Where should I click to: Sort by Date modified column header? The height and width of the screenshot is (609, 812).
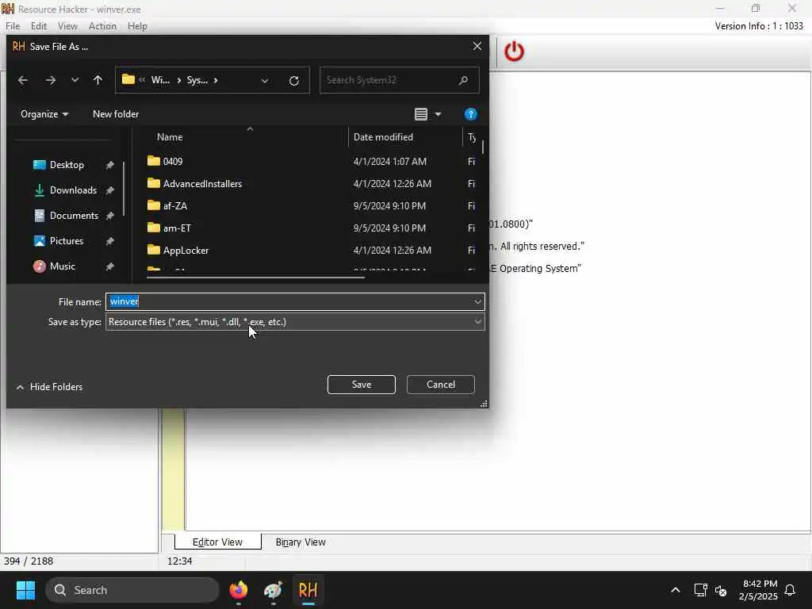[383, 137]
